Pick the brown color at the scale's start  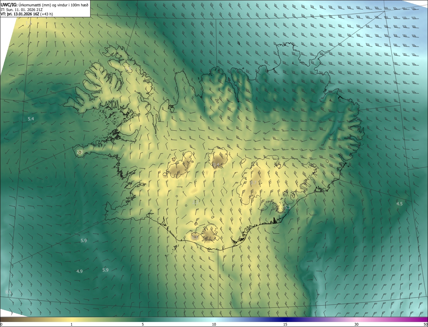[x=2, y=320]
